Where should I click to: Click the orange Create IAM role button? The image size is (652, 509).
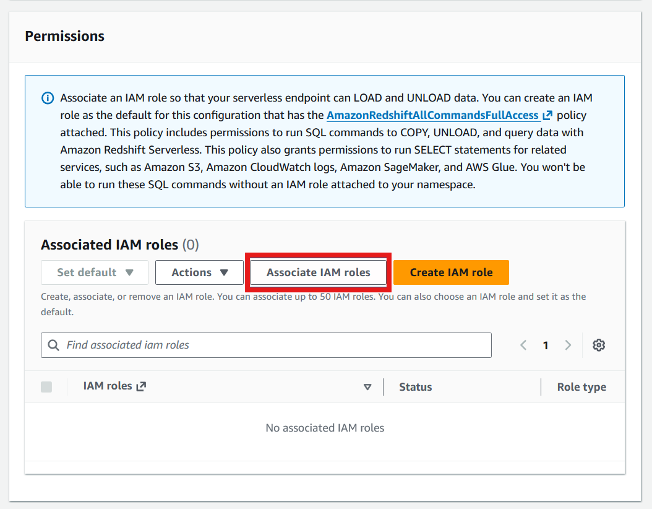pos(451,272)
